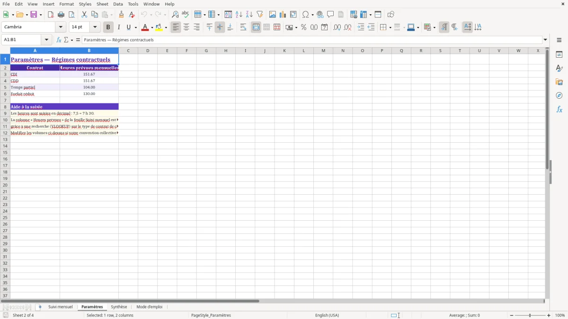This screenshot has height=319, width=568.
Task: Click the font color A button
Action: click(145, 27)
